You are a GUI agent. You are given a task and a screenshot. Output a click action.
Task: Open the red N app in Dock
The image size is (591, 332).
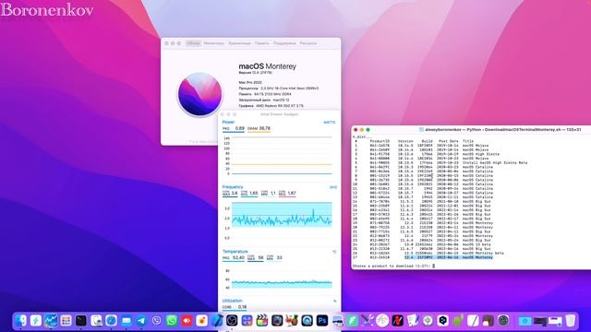(x=398, y=320)
